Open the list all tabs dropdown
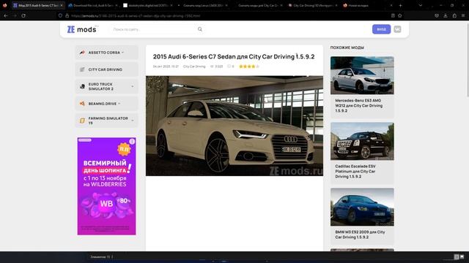The width and height of the screenshot is (469, 263). click(420, 5)
